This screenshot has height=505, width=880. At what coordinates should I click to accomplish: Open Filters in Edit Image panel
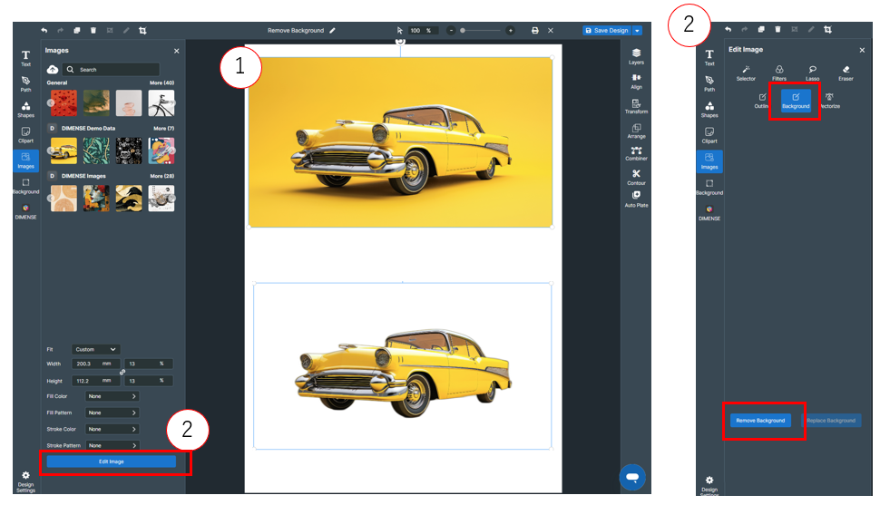click(779, 72)
